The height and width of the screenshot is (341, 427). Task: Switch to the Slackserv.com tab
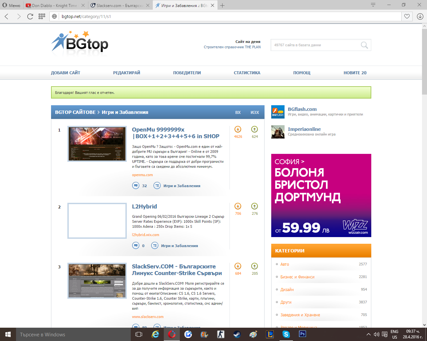120,5
